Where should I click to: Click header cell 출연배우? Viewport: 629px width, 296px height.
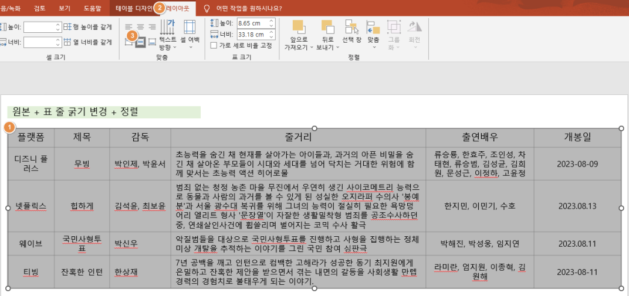pyautogui.click(x=479, y=138)
